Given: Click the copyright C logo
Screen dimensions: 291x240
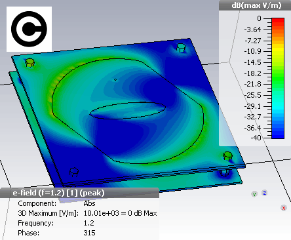Looking at the screenshot, I should (29, 29).
